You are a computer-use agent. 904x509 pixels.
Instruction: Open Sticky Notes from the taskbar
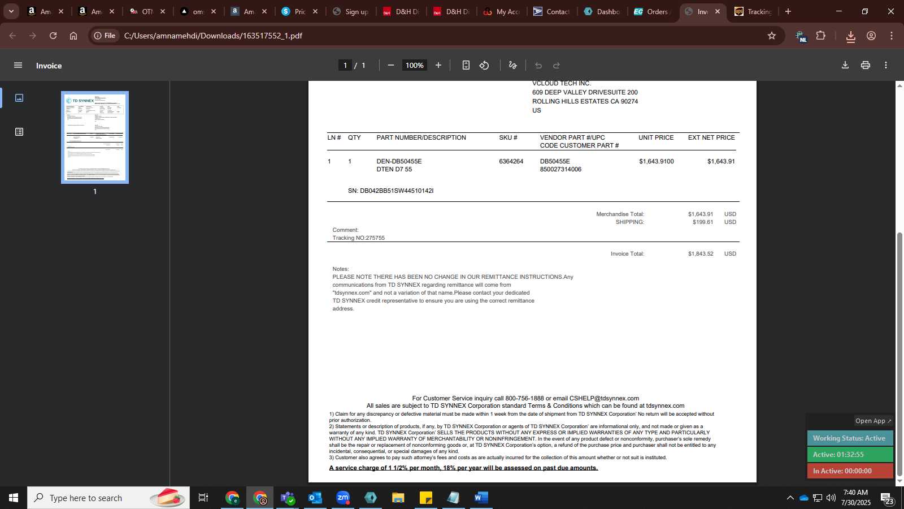(x=426, y=498)
